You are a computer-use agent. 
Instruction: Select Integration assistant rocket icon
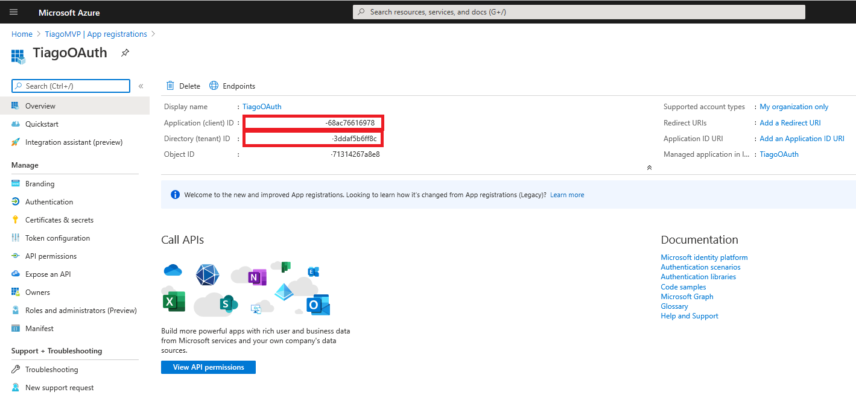pos(16,142)
